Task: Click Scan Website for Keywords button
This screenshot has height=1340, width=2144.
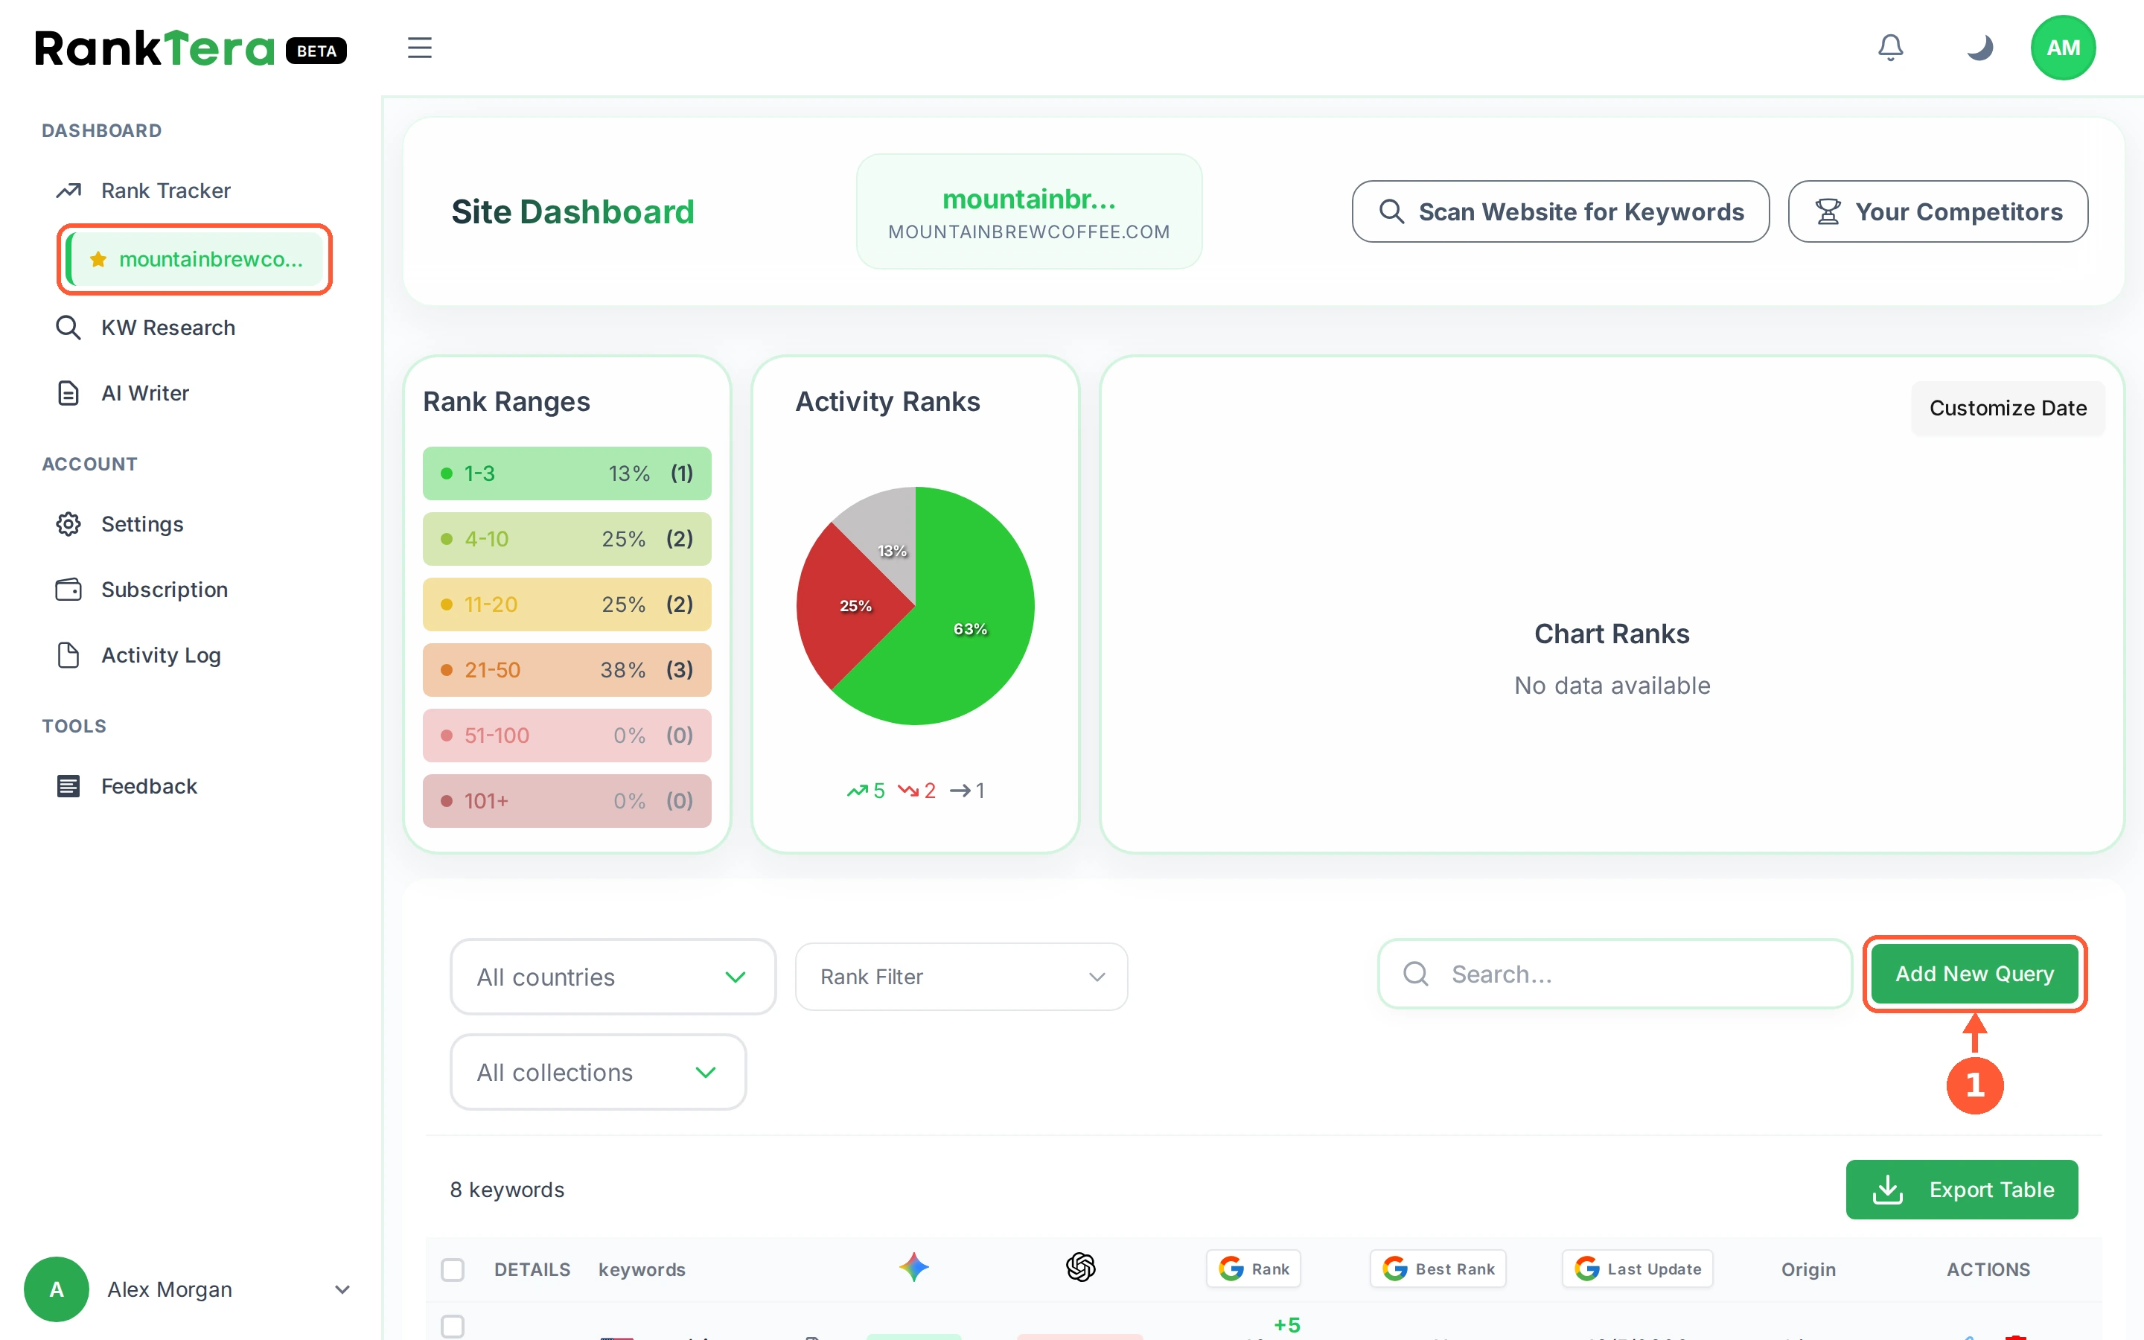Action: [x=1560, y=212]
